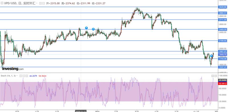Select the 2711.09 horizontal line label

coord(223,20)
